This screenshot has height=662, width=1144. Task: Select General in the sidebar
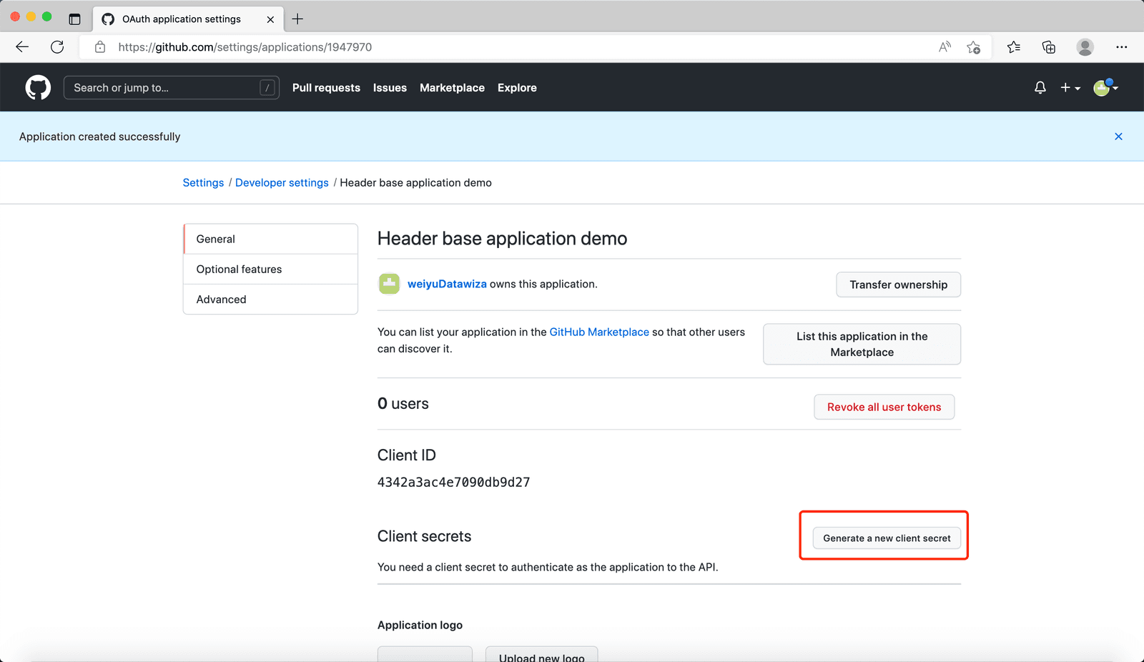pyautogui.click(x=270, y=239)
